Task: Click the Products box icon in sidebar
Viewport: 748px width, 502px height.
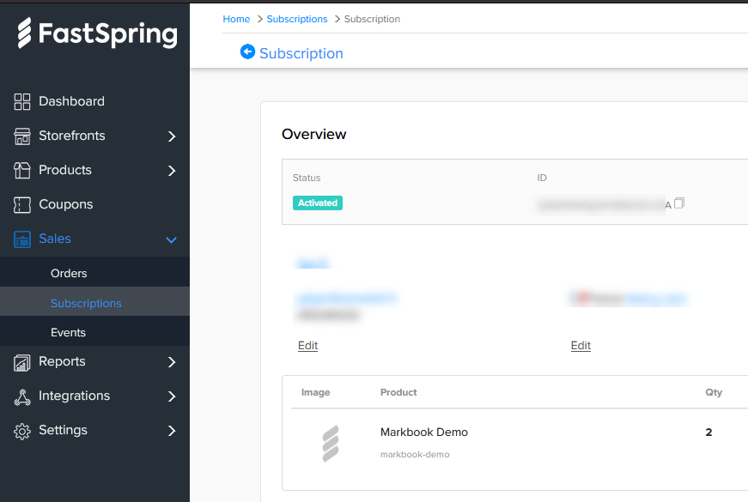Action: tap(21, 170)
